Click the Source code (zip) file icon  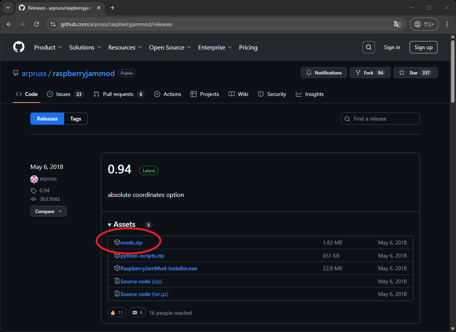(x=117, y=281)
